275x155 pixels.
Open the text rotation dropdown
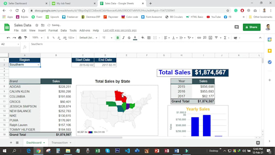[x=190, y=38]
